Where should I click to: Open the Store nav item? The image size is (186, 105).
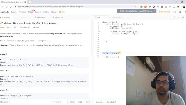tap(62, 12)
